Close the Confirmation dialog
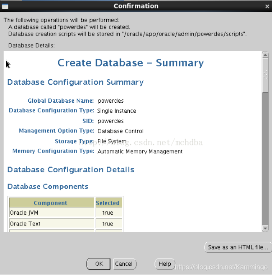272x275 pixels. (267, 6)
